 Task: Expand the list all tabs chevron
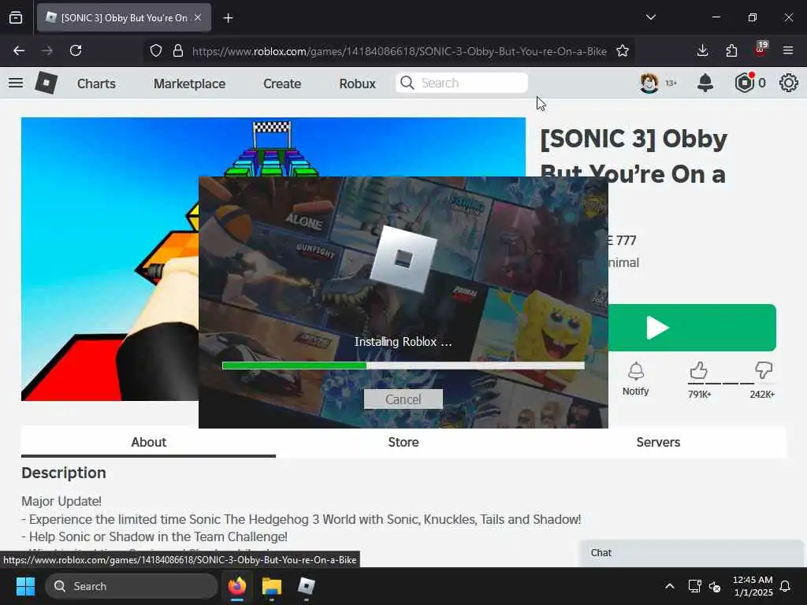[651, 17]
